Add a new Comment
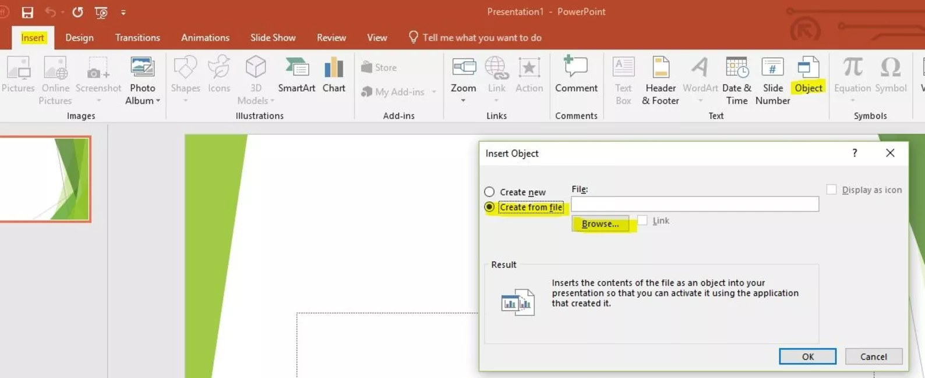 (576, 74)
